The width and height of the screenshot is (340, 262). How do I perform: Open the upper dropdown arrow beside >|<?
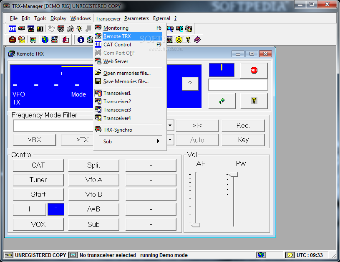click(170, 125)
